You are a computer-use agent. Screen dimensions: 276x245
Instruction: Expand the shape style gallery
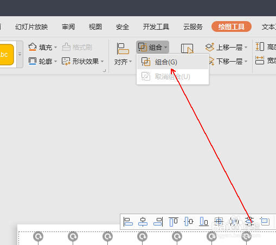pyautogui.click(x=20, y=54)
